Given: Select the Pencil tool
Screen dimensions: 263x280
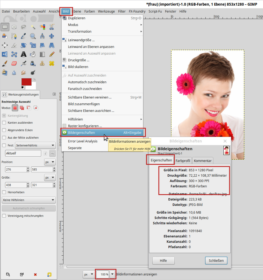Looking at the screenshot, I should [52, 54].
